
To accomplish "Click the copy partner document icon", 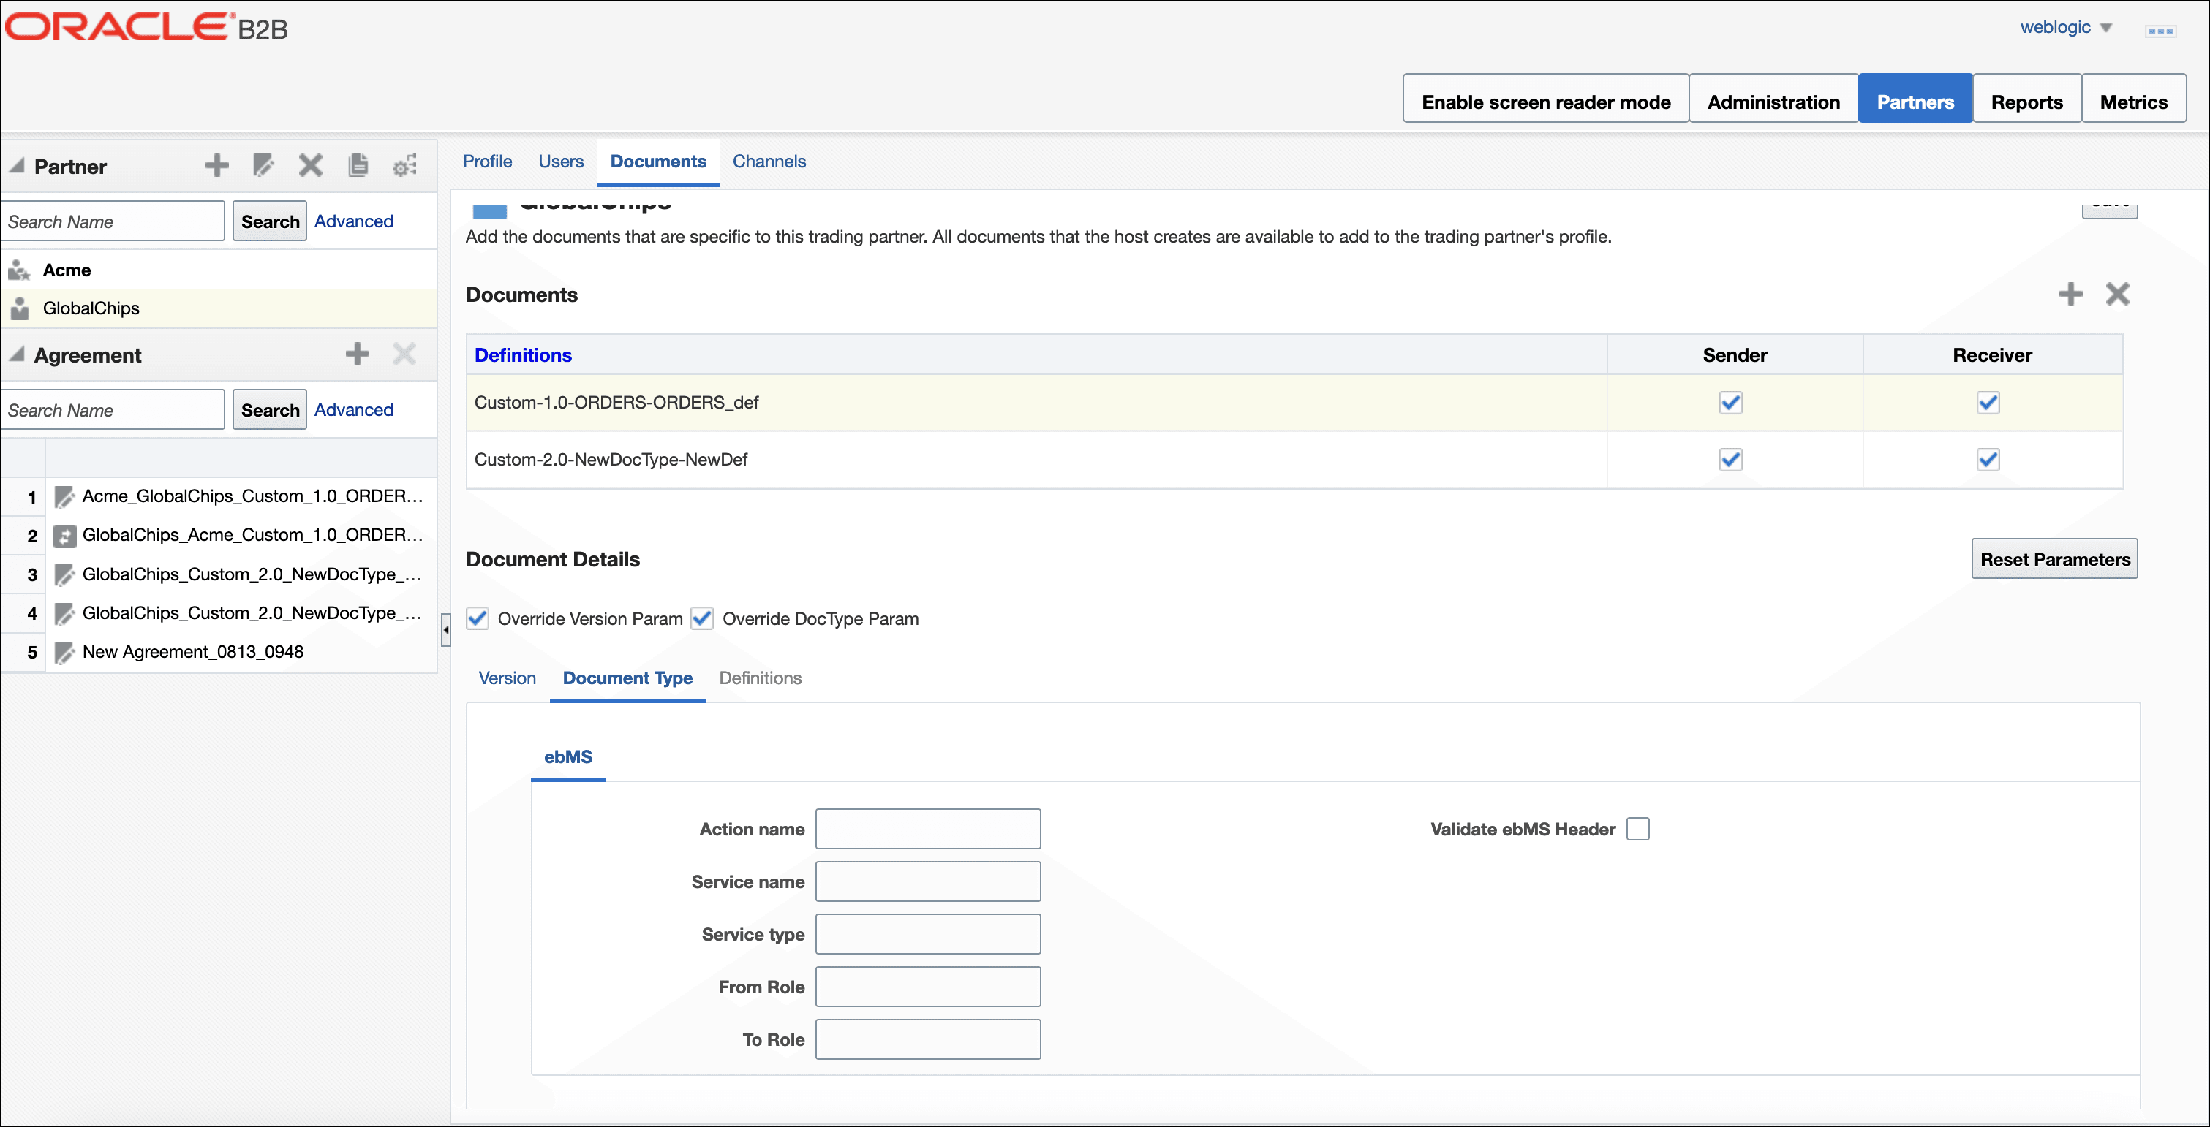I will [358, 164].
